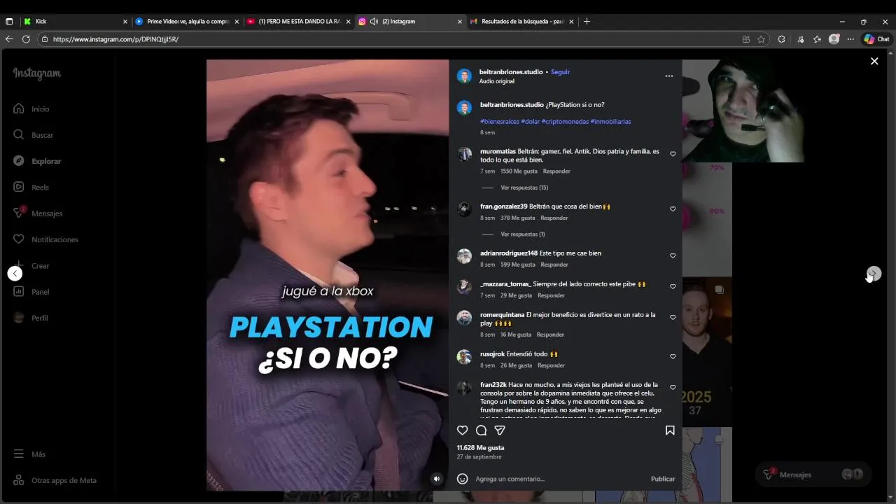The image size is (896, 504).
Task: Expand Ver respuestas (15)
Action: (x=524, y=188)
